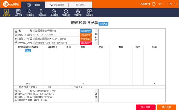Click the 规格型号 column header
This screenshot has width=179, height=110.
(x=53, y=47)
